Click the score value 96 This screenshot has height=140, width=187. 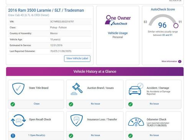point(162,25)
